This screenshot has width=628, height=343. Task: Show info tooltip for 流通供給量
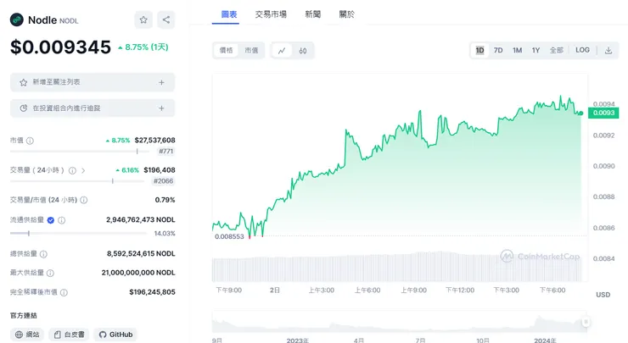[x=61, y=220]
